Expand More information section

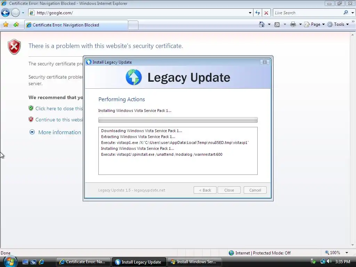(32, 132)
